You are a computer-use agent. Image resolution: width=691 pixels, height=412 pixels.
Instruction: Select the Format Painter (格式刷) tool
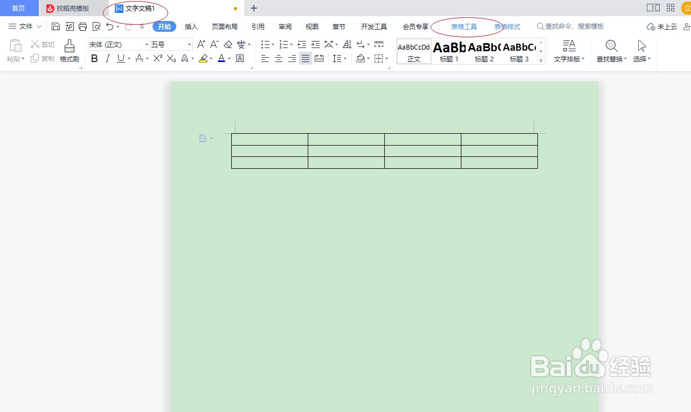pyautogui.click(x=70, y=51)
